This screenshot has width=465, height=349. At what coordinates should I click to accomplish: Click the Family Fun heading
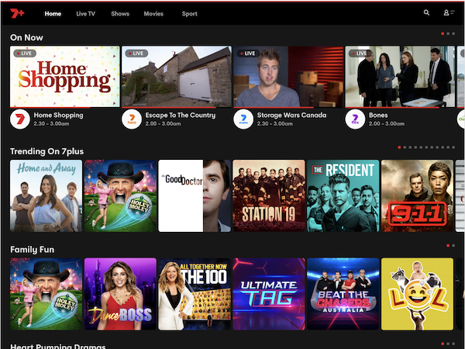point(32,250)
